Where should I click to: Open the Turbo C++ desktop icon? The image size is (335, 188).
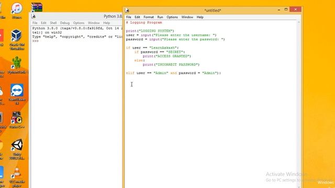pyautogui.click(x=17, y=120)
